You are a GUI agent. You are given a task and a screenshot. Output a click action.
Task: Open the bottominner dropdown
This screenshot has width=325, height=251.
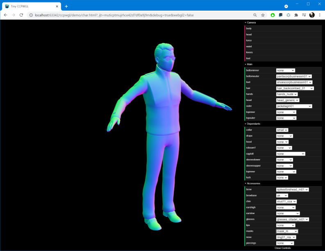tap(285, 71)
